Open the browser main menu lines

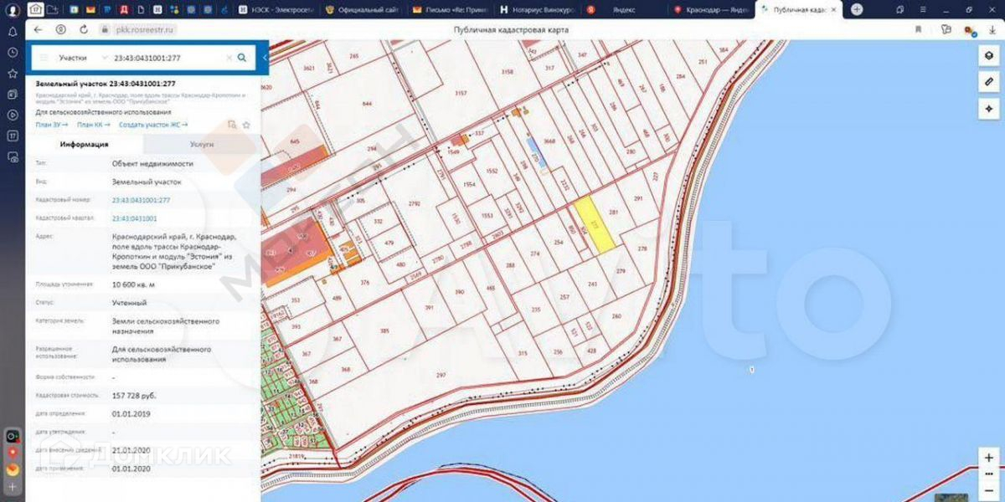921,9
